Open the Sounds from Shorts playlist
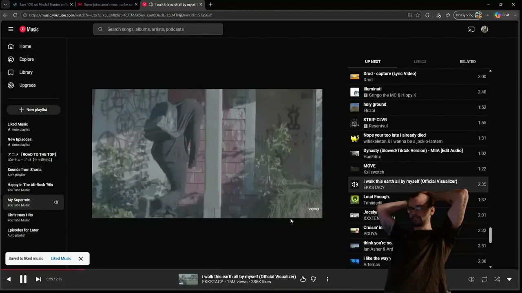522x293 pixels. pos(33,172)
